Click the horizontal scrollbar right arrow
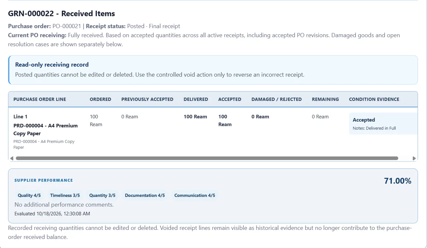 [x=414, y=158]
